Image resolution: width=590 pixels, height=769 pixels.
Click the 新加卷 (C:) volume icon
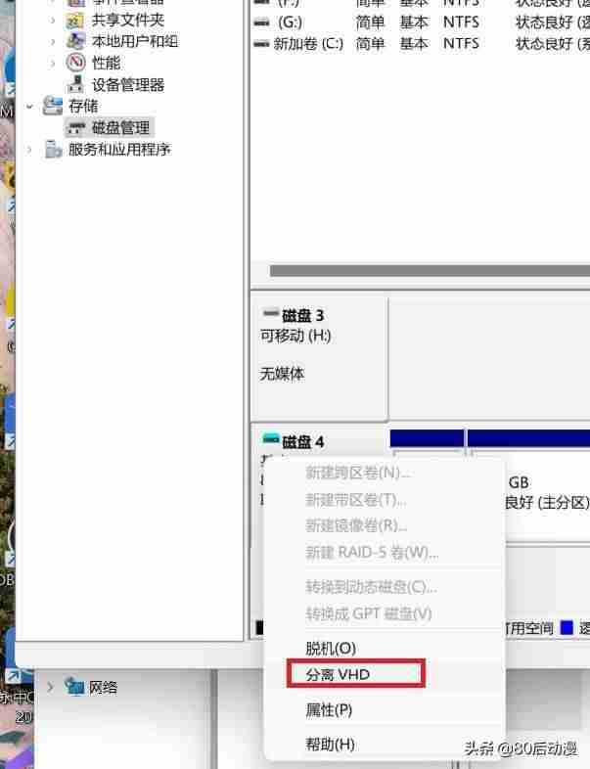(x=261, y=44)
